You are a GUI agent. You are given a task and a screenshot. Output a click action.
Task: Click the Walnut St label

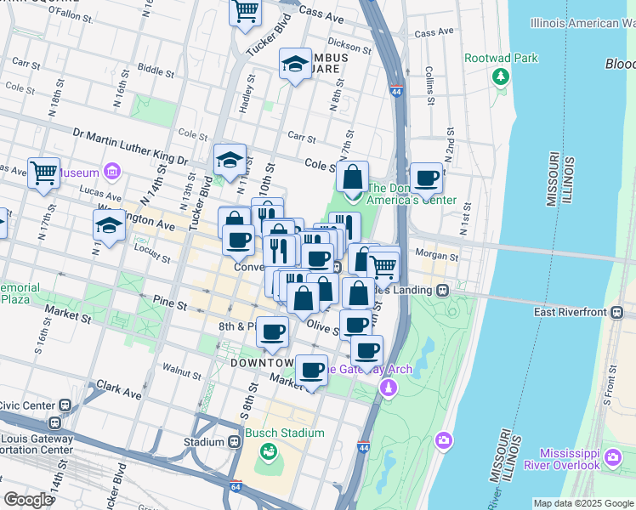click(182, 371)
